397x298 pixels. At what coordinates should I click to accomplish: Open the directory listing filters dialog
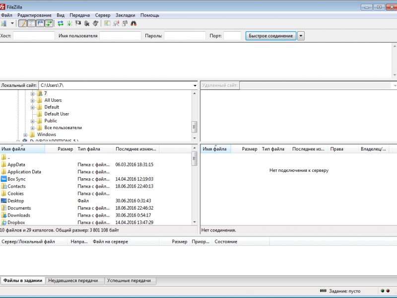(107, 23)
